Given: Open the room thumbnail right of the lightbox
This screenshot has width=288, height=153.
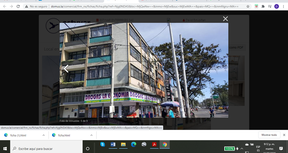Looking at the screenshot, I should 236,68.
